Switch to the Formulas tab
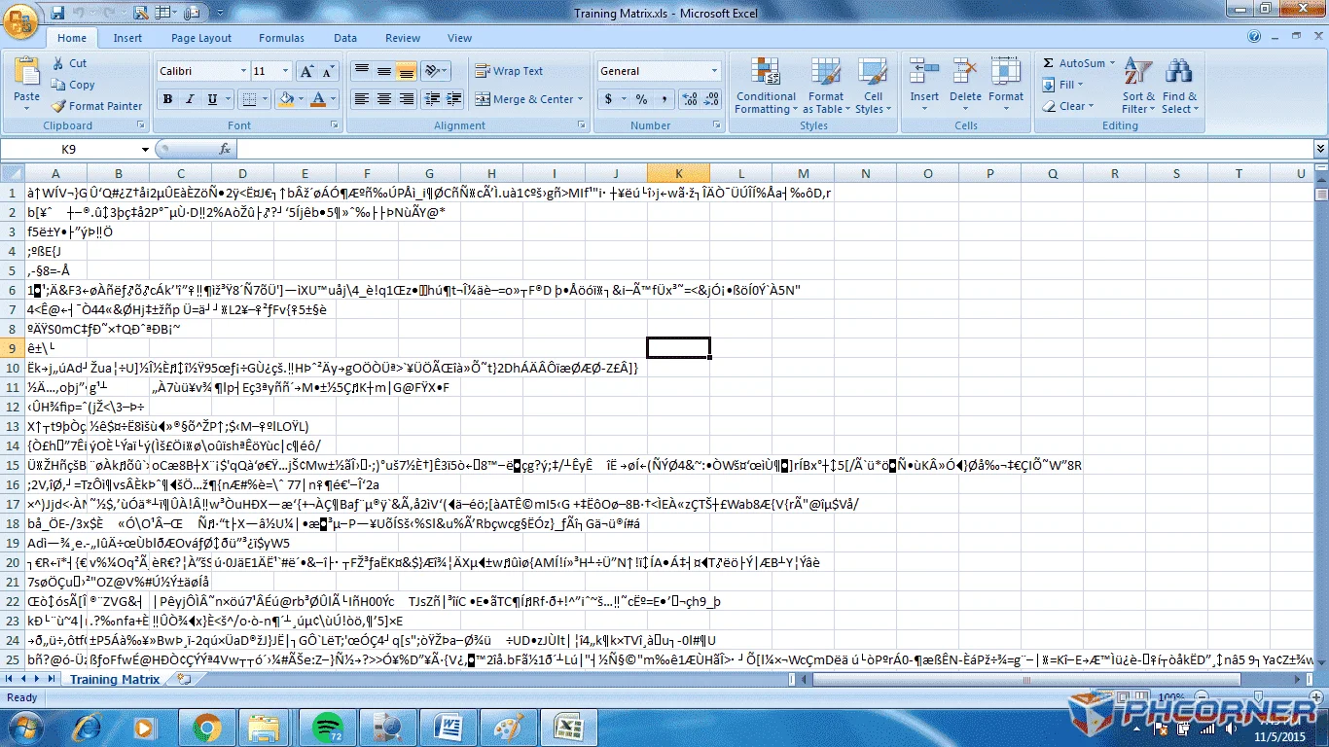 (x=281, y=38)
